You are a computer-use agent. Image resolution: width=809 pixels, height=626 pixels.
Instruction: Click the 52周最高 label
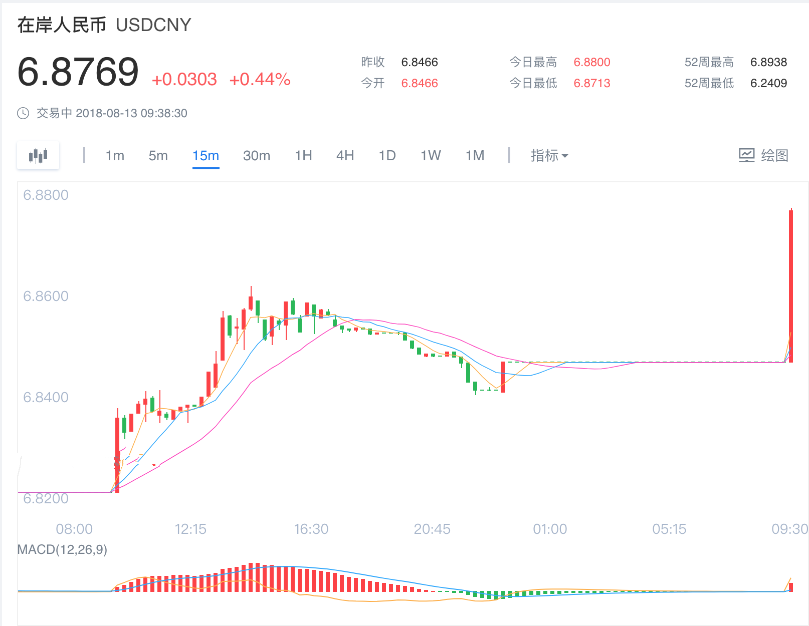point(709,62)
